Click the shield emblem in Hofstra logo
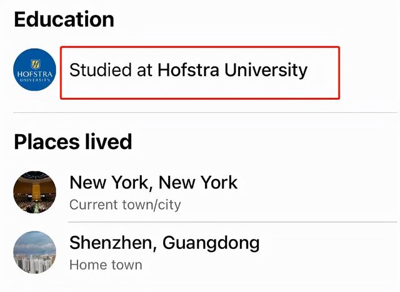 click(x=35, y=64)
